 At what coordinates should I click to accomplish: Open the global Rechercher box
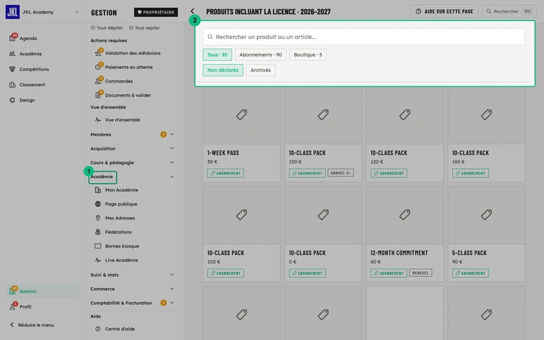point(509,12)
